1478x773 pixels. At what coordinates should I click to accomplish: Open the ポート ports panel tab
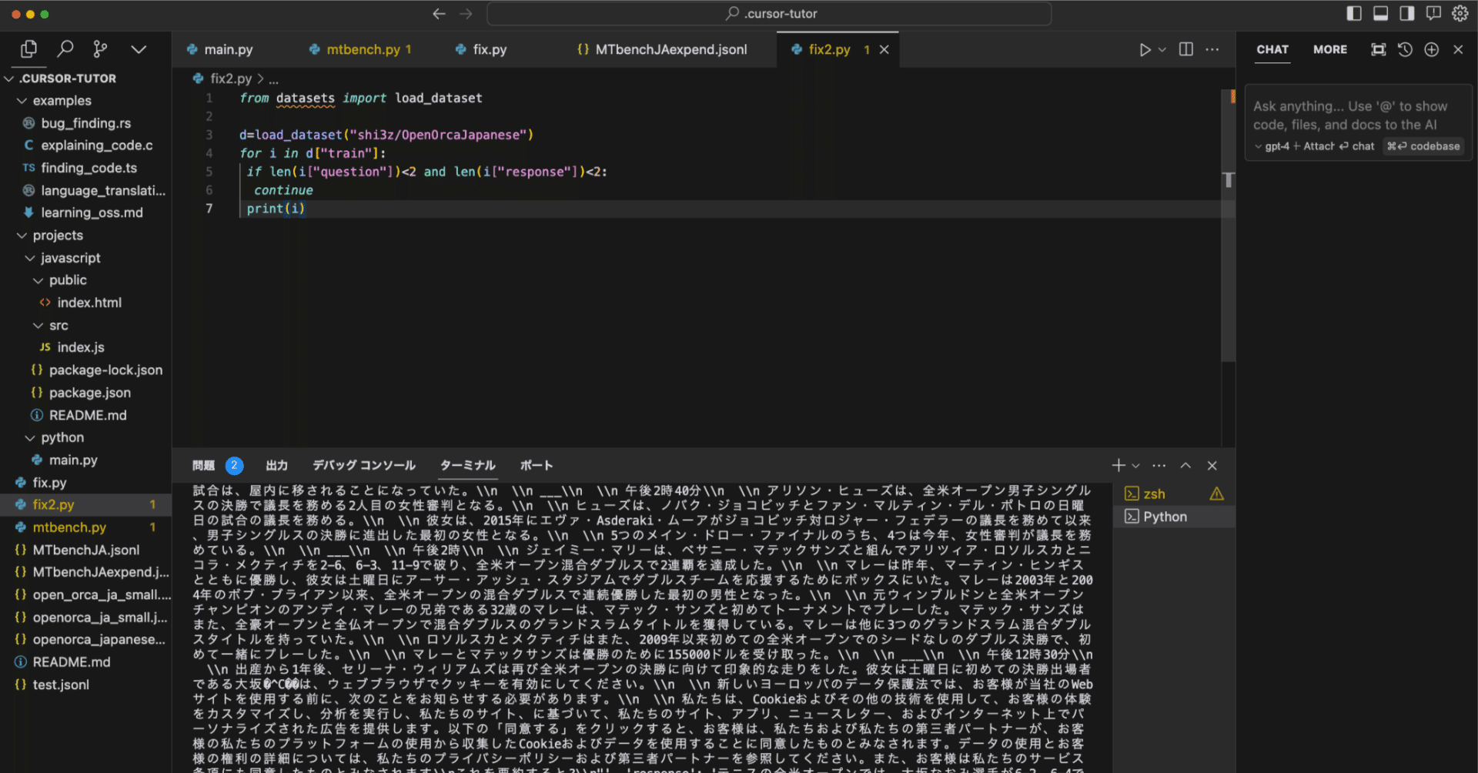click(x=537, y=465)
